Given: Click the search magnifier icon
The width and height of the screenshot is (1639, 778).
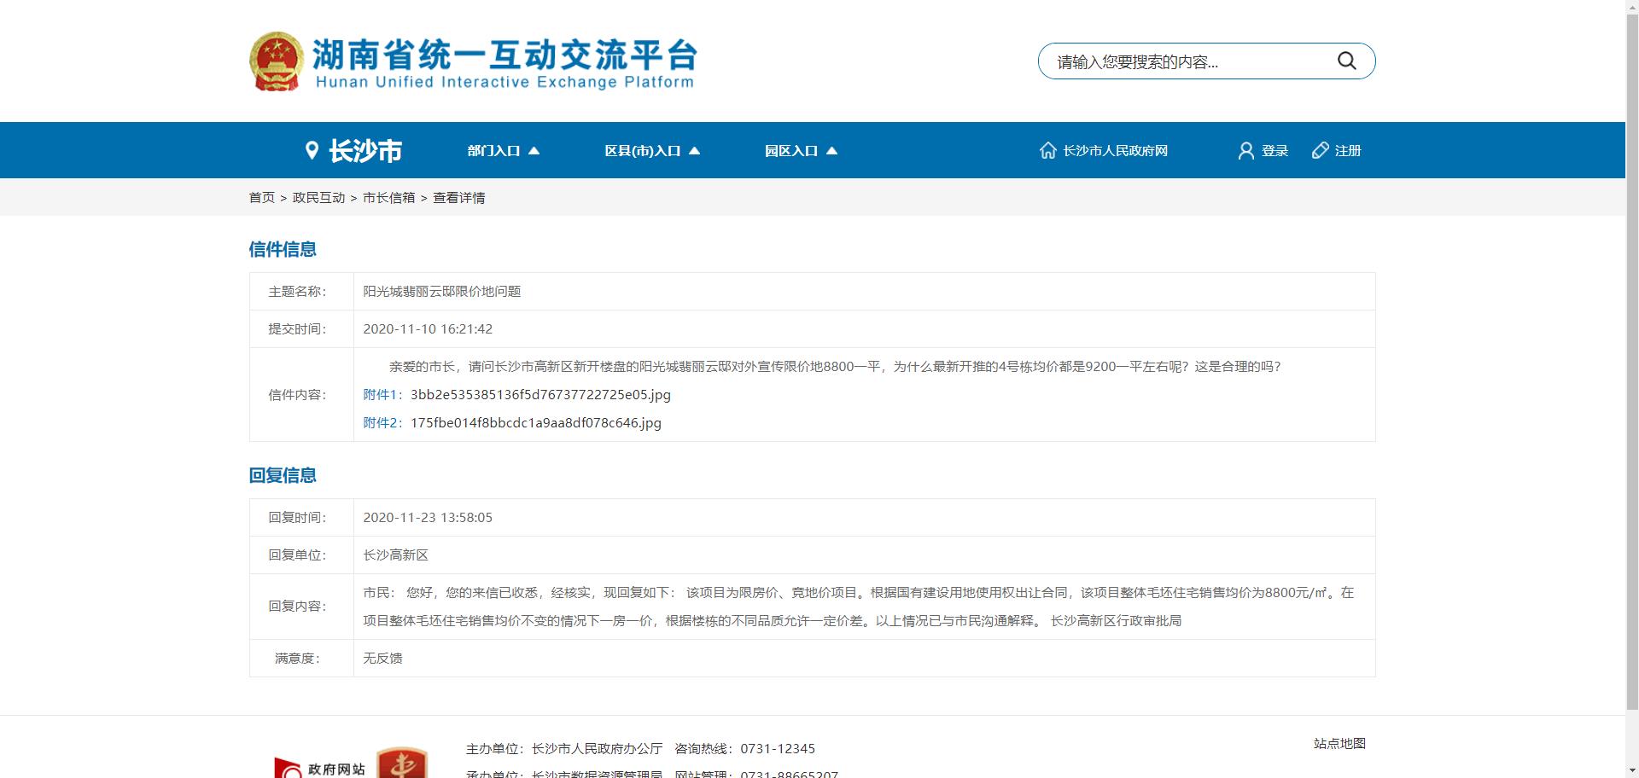Looking at the screenshot, I should click(x=1347, y=61).
